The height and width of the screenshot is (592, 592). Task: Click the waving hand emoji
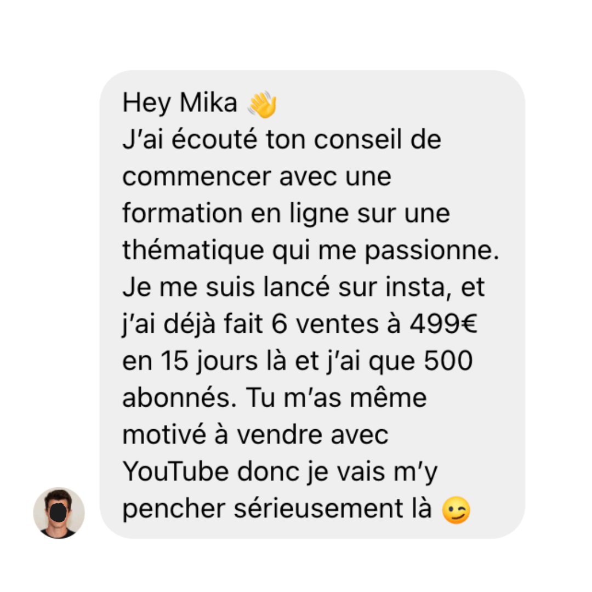pyautogui.click(x=263, y=104)
